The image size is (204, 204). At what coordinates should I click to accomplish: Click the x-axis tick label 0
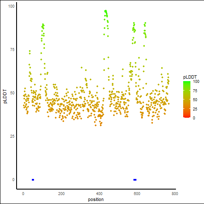tap(23, 194)
